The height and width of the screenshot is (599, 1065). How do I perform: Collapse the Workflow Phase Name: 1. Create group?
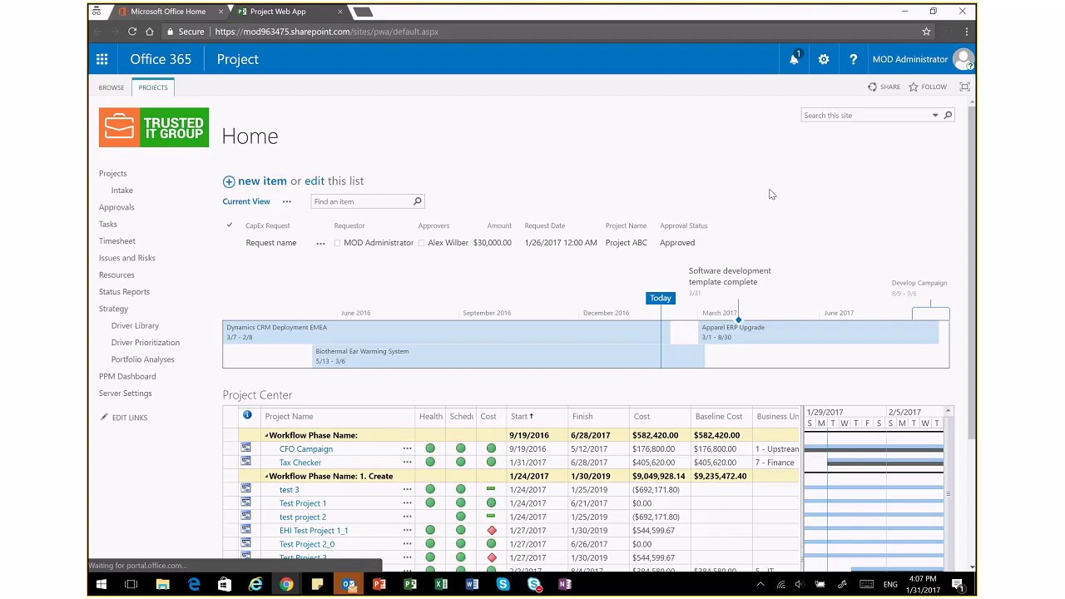pyautogui.click(x=267, y=476)
